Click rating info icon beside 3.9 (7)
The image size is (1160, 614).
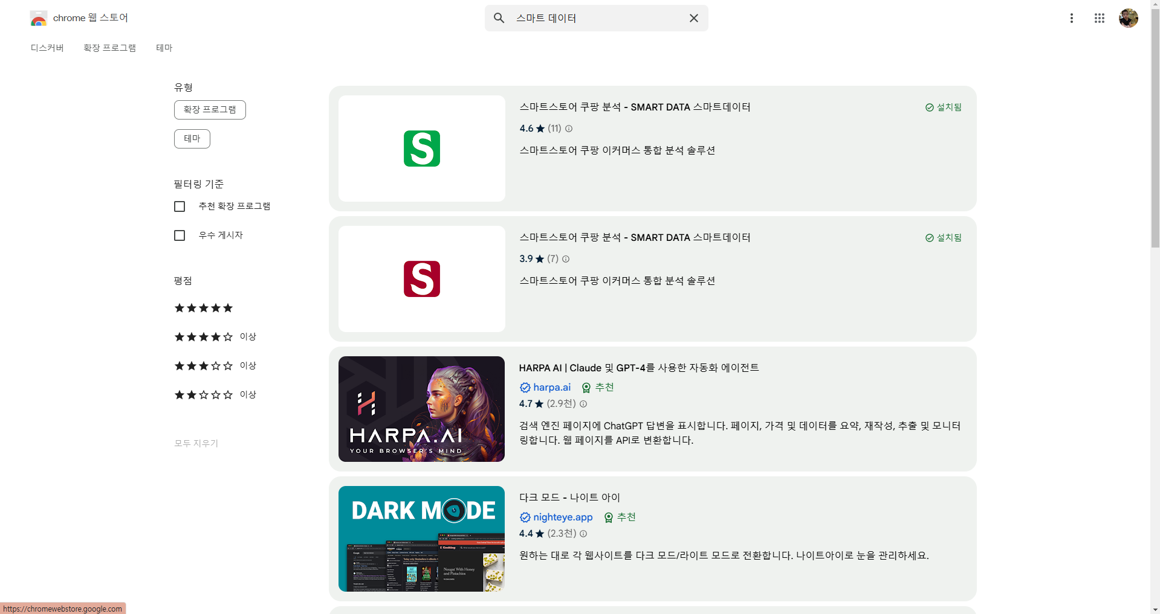(x=566, y=259)
